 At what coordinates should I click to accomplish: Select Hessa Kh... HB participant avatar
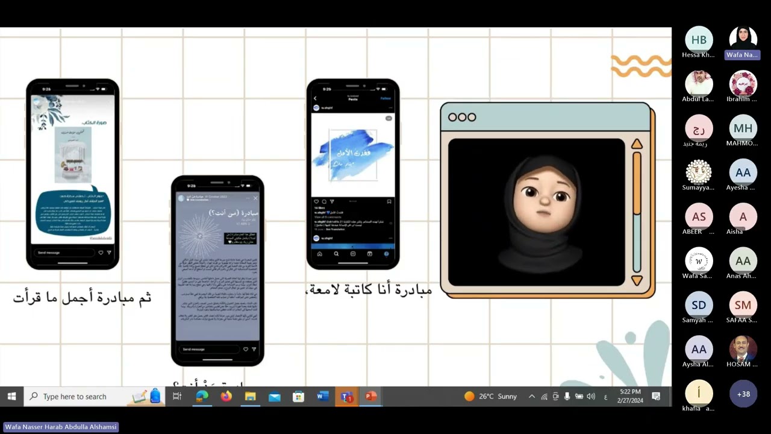(699, 40)
